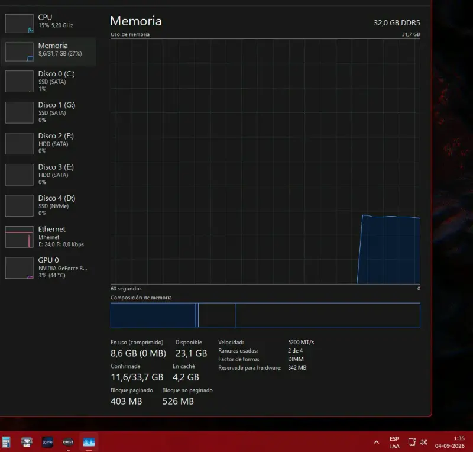Screen dimensions: 473x452
Task: Open the dark X-labelled taskbar app
Action: [48, 442]
